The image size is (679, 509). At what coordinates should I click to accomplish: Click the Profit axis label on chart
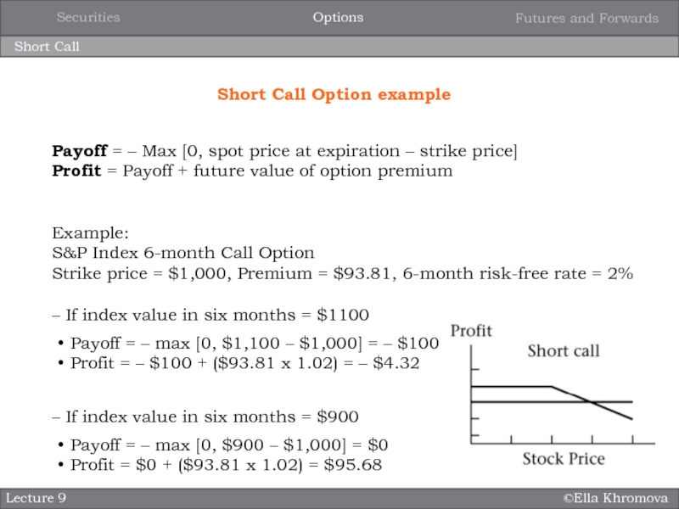(x=471, y=330)
